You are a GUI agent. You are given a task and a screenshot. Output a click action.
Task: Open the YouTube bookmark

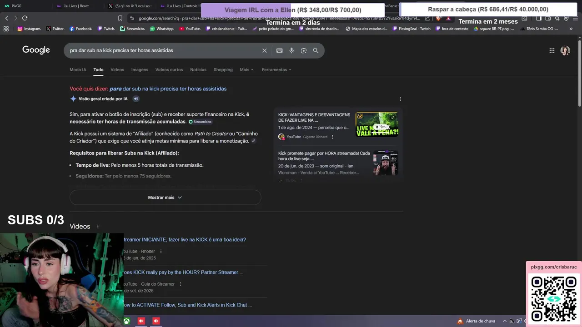click(x=190, y=29)
